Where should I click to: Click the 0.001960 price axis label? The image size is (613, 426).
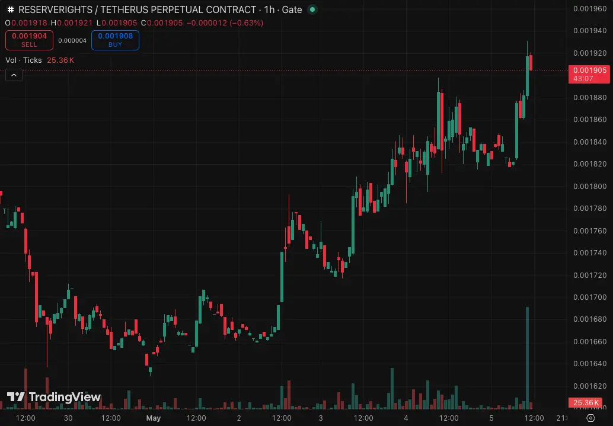click(590, 9)
